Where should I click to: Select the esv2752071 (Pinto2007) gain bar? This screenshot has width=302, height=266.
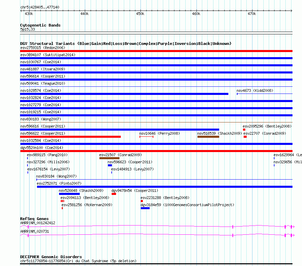pyautogui.click(x=165, y=187)
